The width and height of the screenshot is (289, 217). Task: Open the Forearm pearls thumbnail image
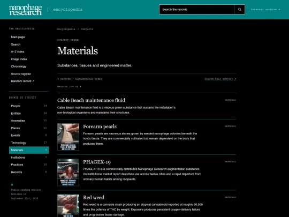[x=68, y=137]
